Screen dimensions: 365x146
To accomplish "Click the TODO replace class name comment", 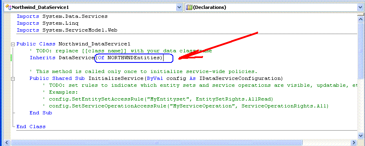I will tap(121, 51).
